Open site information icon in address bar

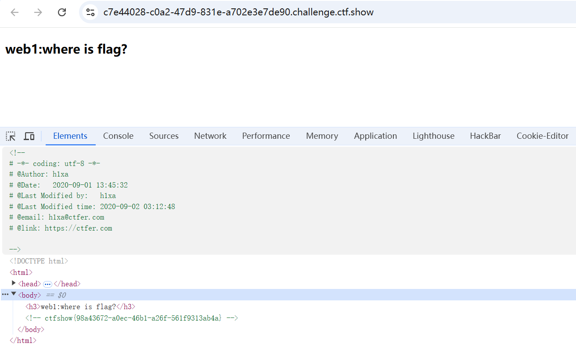click(90, 12)
